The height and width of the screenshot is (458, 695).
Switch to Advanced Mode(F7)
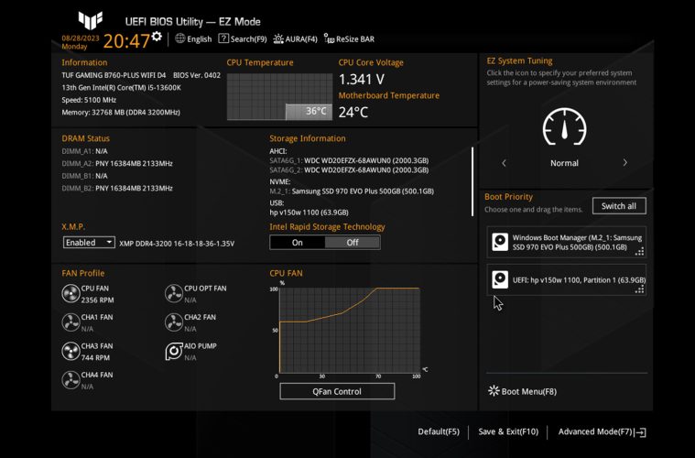tap(595, 431)
